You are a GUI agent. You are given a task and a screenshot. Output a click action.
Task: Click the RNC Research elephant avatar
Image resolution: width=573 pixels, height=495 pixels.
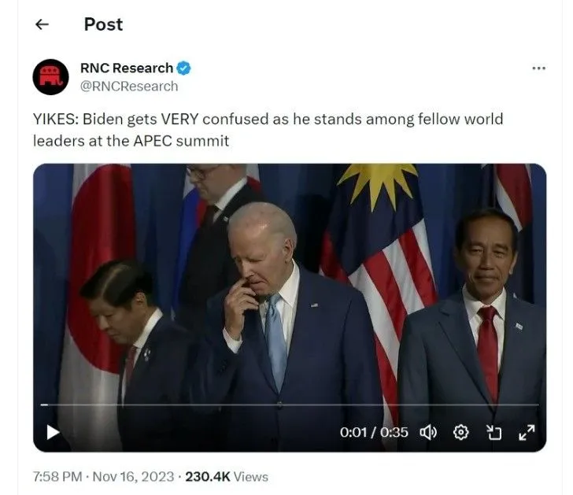(51, 77)
